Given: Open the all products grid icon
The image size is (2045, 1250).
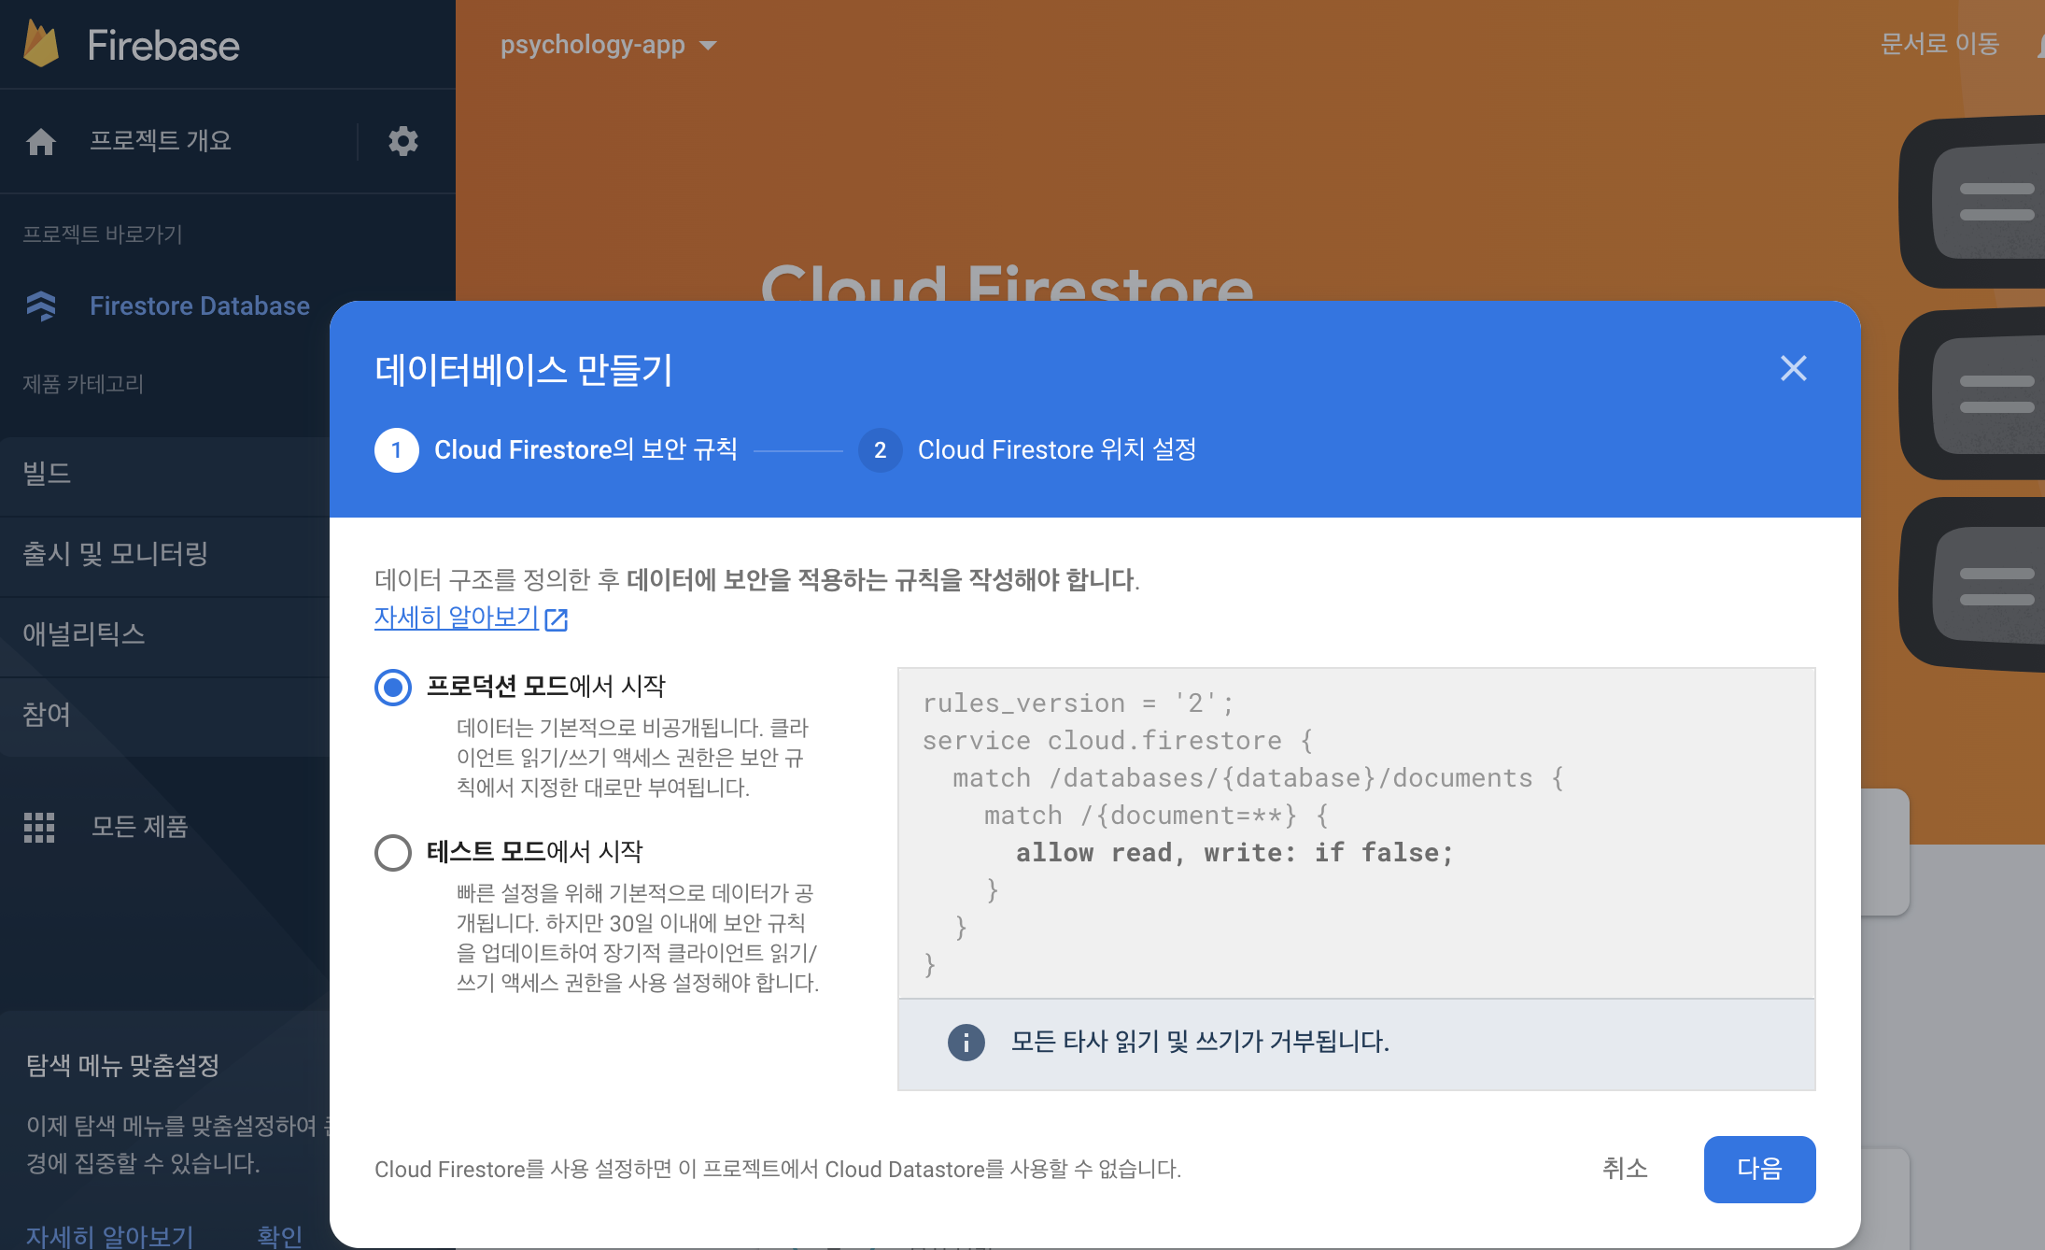Looking at the screenshot, I should click(39, 827).
